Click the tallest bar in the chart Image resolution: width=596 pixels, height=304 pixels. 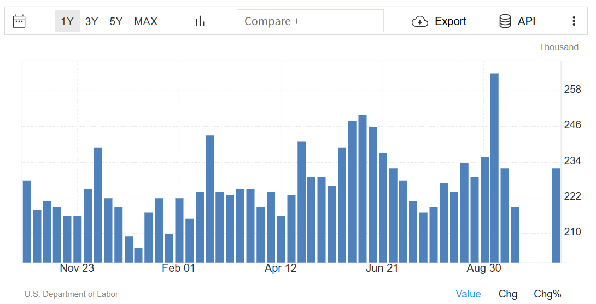click(494, 167)
